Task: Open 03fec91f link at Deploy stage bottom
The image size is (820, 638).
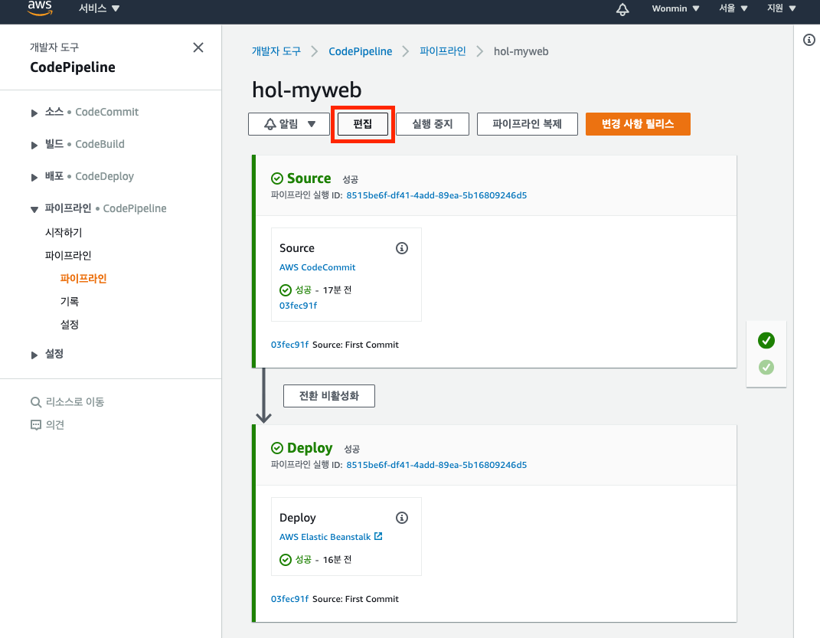Action: click(x=289, y=599)
